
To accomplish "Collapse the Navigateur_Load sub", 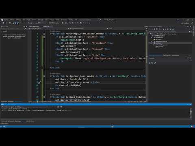I will point(44,76).
